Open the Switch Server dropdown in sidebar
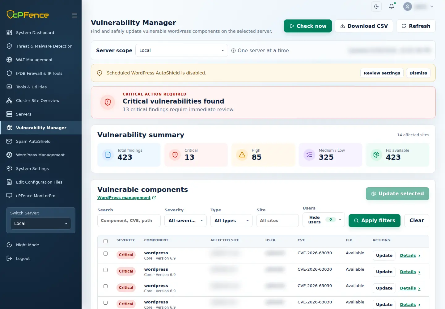 tap(41, 223)
